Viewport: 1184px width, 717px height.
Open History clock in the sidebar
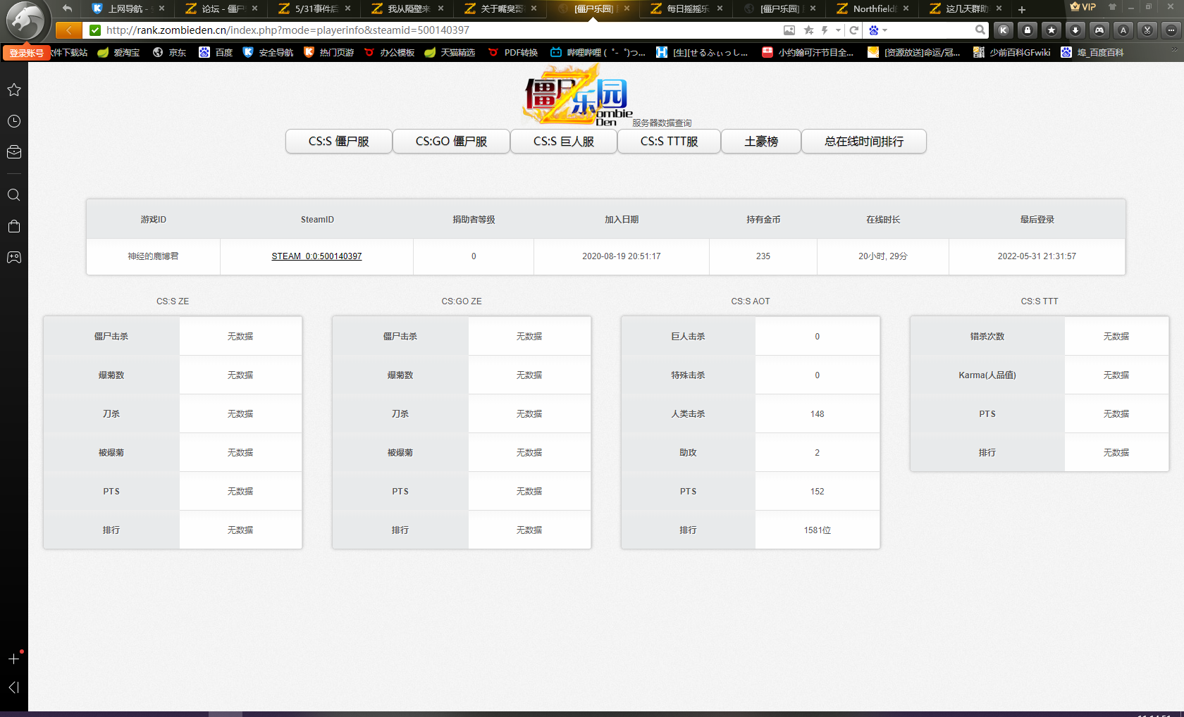click(x=14, y=121)
